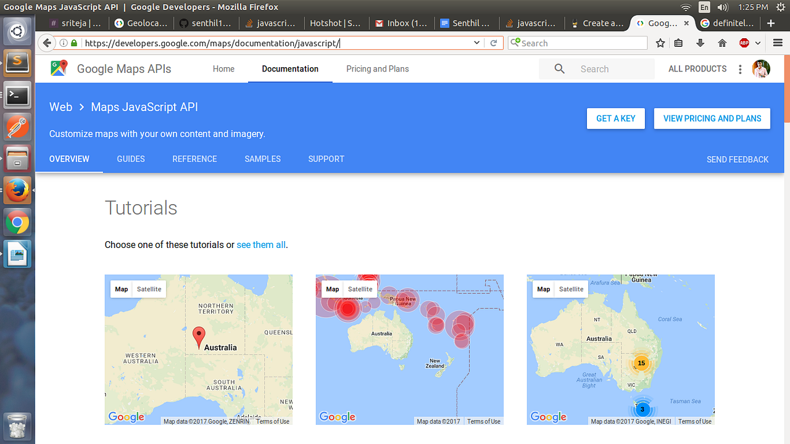Select Map view on the heatmap tutorial
Viewport: 790px width, 444px height.
coord(333,289)
